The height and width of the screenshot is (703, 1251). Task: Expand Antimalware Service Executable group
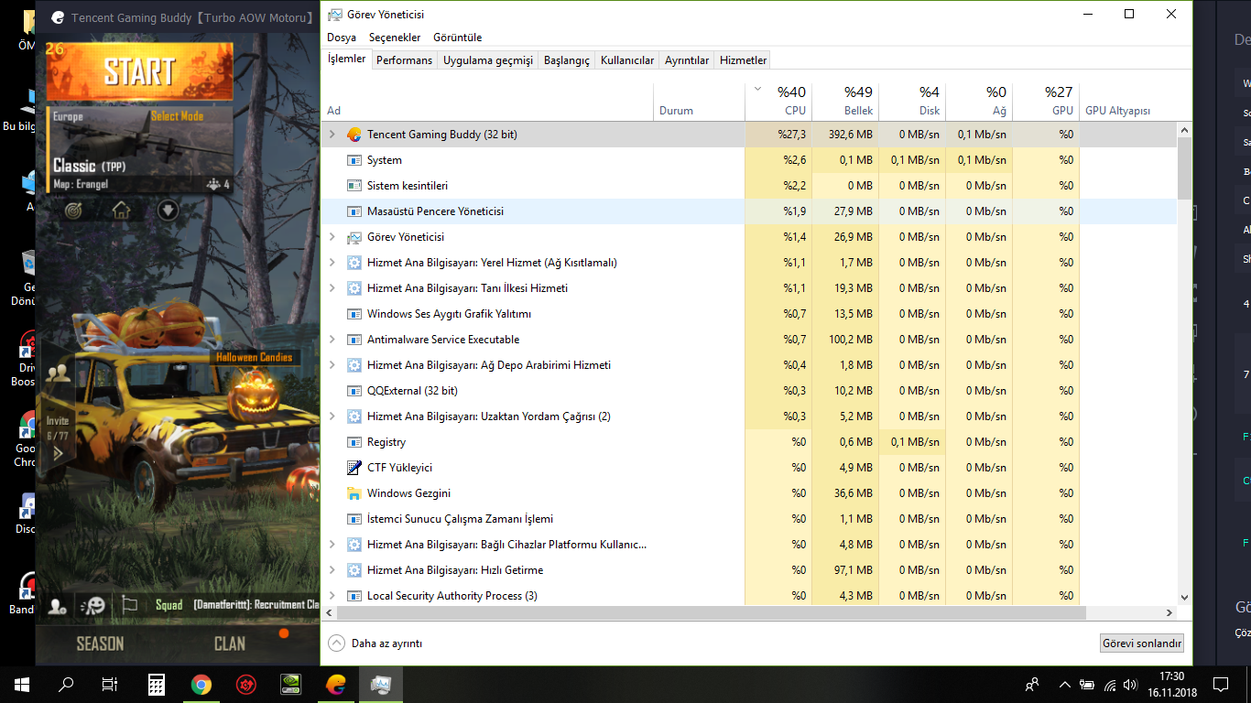click(332, 340)
